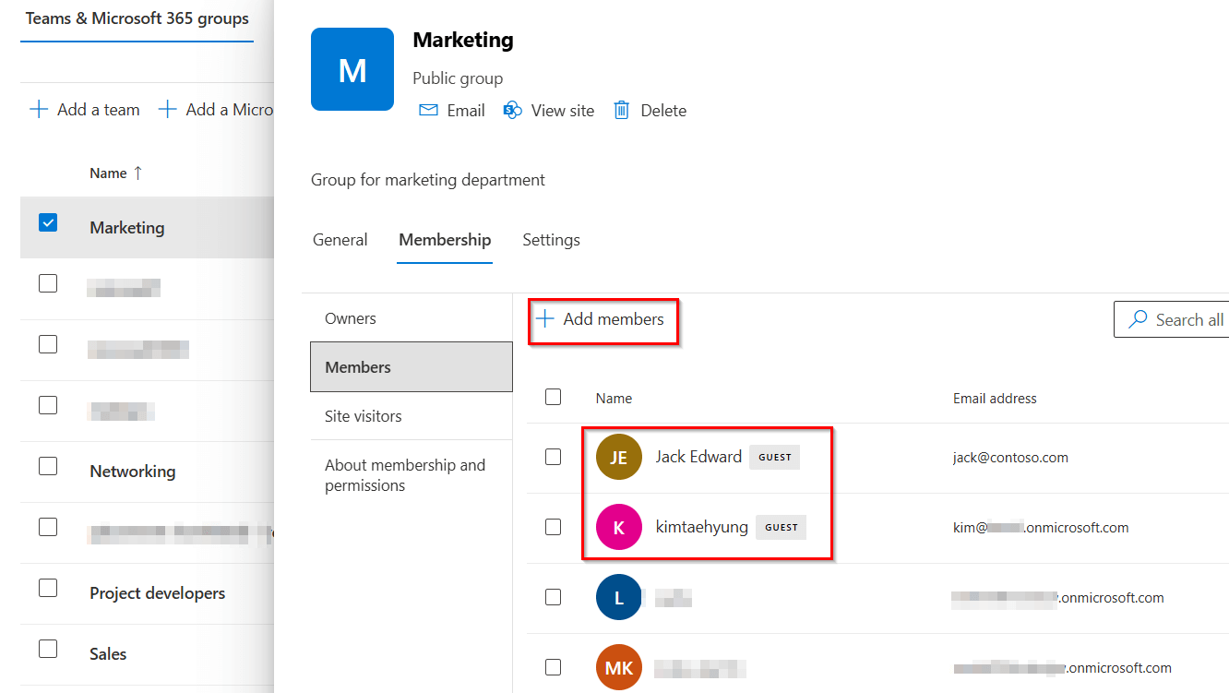
Task: Sort groups by Name column header
Action: 108,173
